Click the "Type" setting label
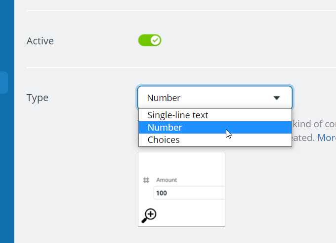 [38, 98]
